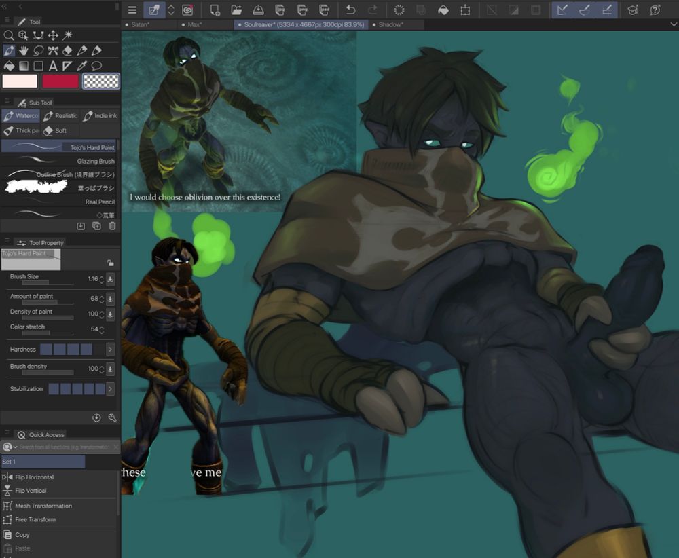The height and width of the screenshot is (558, 679).
Task: Select the Text tool
Action: click(x=53, y=66)
